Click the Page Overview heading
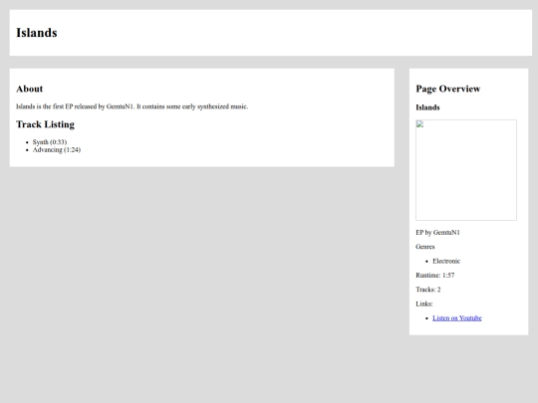The width and height of the screenshot is (538, 403). [x=448, y=89]
